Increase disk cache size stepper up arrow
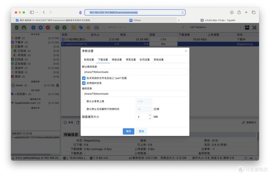This screenshot has width=270, height=175. (x=150, y=115)
